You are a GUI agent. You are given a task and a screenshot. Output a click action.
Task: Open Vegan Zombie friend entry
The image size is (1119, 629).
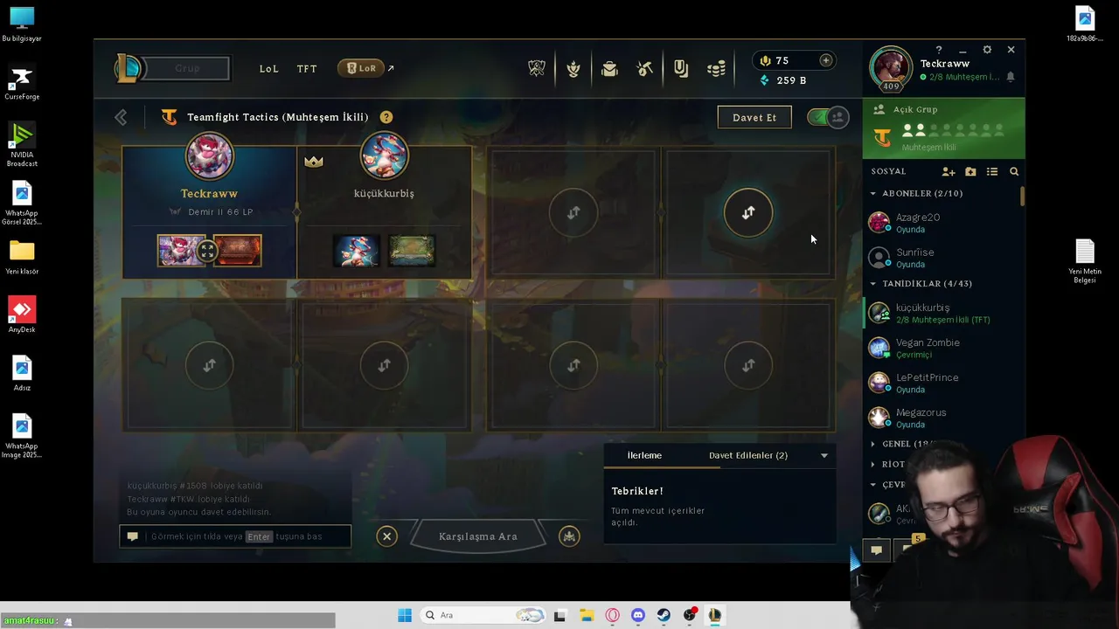pyautogui.click(x=942, y=349)
